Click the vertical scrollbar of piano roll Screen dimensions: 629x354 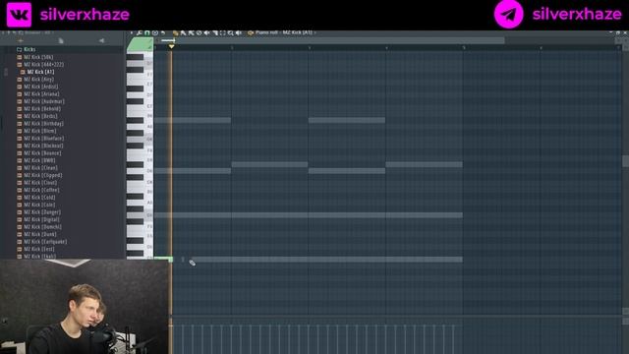tap(625, 160)
